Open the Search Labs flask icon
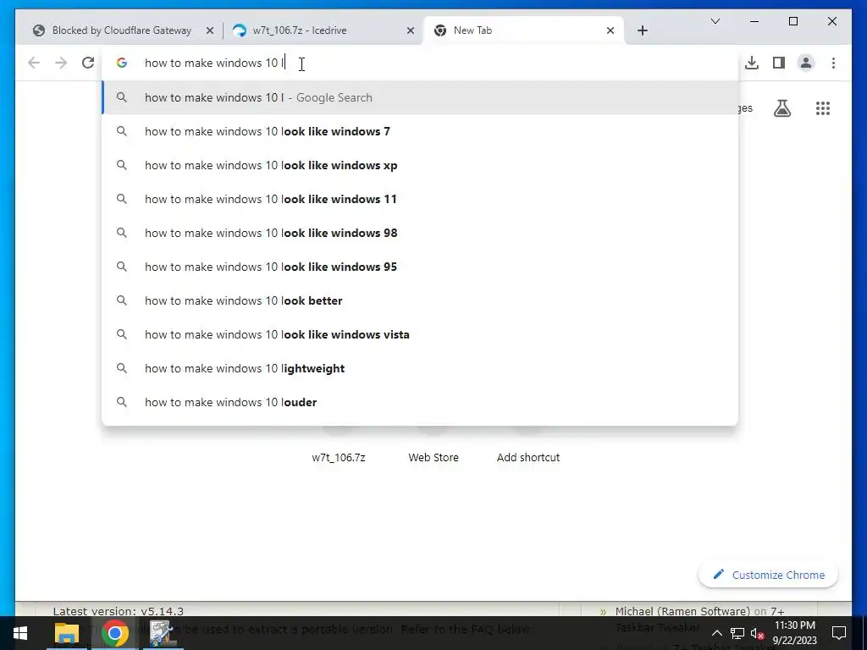Viewport: 867px width, 650px height. pos(781,108)
